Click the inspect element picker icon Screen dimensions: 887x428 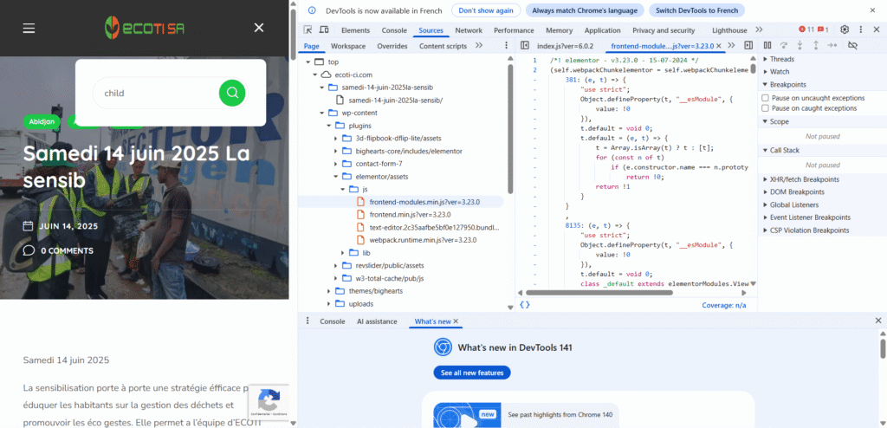point(308,30)
